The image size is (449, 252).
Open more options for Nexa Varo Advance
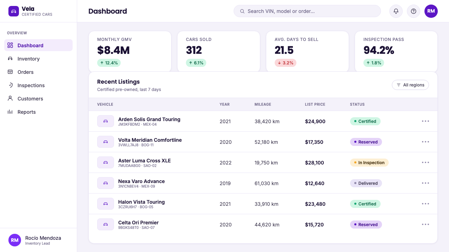(x=425, y=183)
